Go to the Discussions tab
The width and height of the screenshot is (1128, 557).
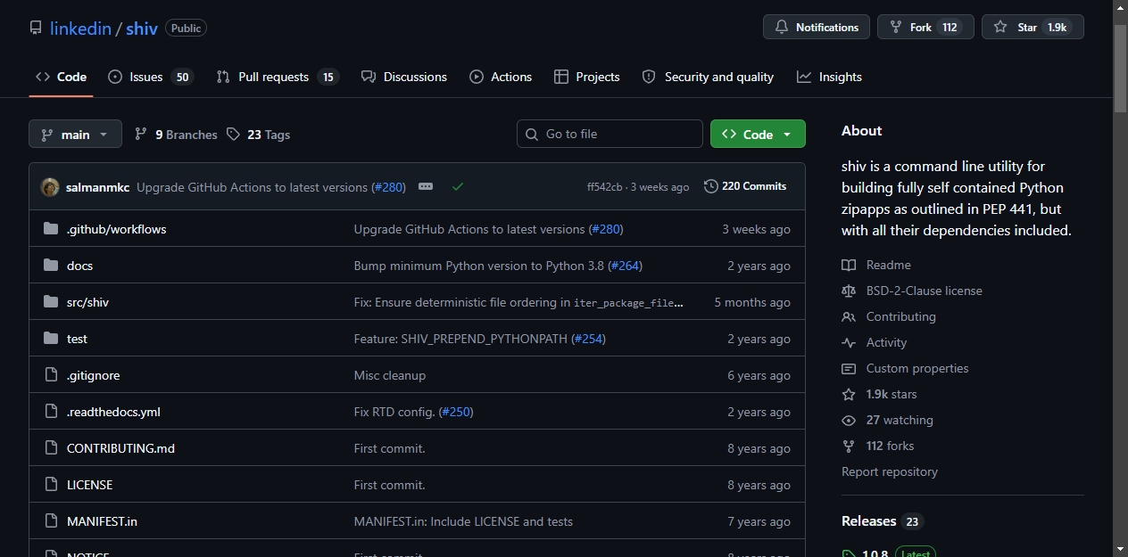click(x=404, y=77)
